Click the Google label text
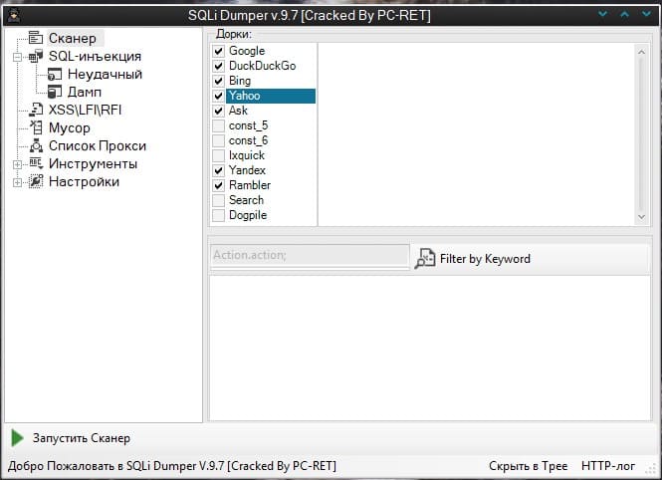The width and height of the screenshot is (662, 480). pyautogui.click(x=247, y=51)
